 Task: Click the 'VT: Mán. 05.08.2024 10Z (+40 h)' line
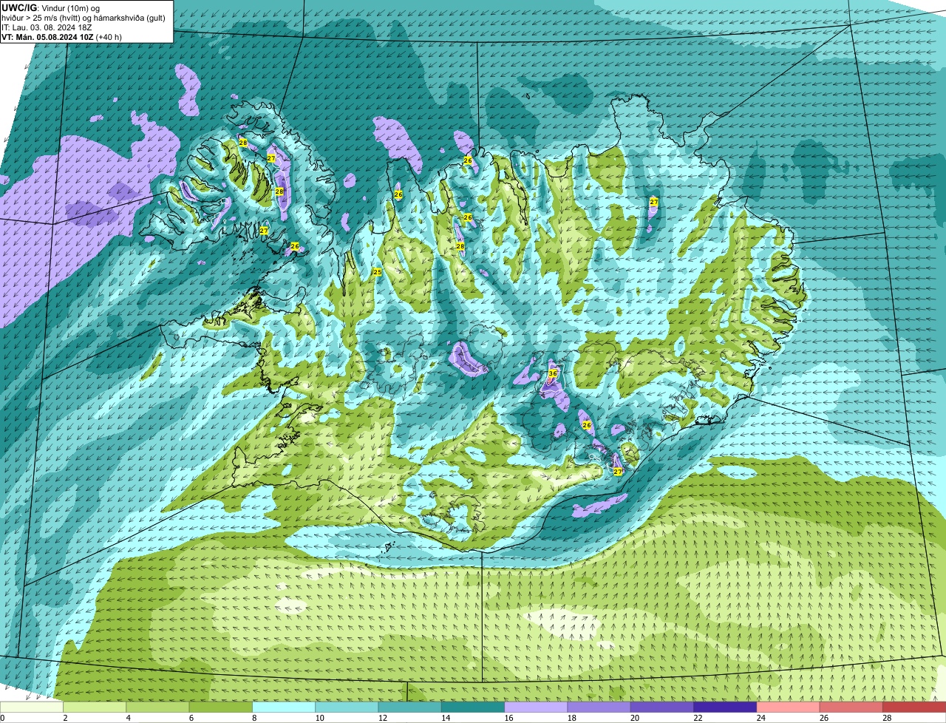pyautogui.click(x=61, y=37)
